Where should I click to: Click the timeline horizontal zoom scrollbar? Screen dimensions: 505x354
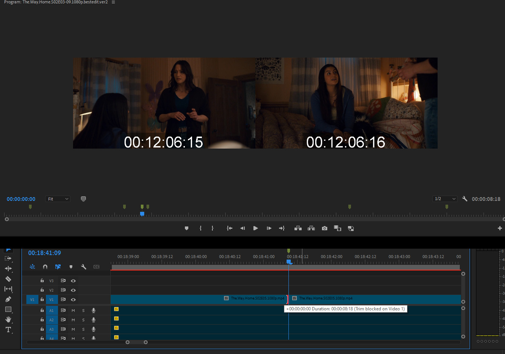[x=137, y=342]
